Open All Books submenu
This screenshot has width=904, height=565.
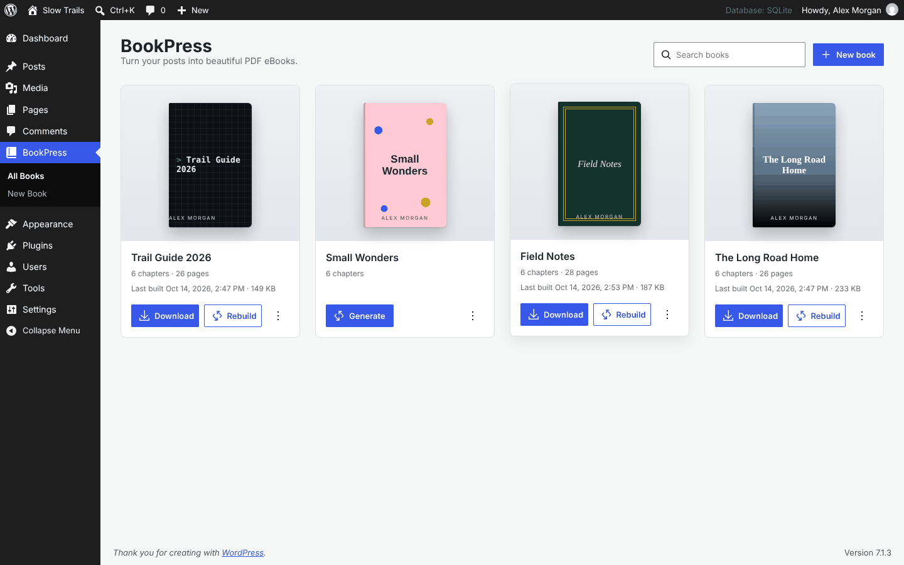coord(26,176)
